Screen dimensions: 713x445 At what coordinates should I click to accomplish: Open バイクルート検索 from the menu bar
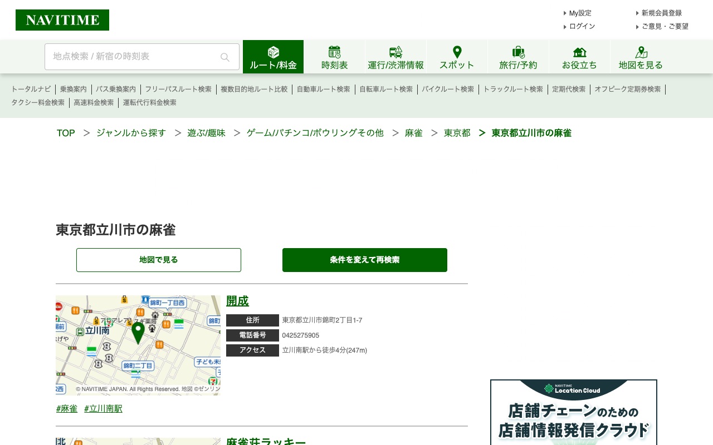pos(448,89)
